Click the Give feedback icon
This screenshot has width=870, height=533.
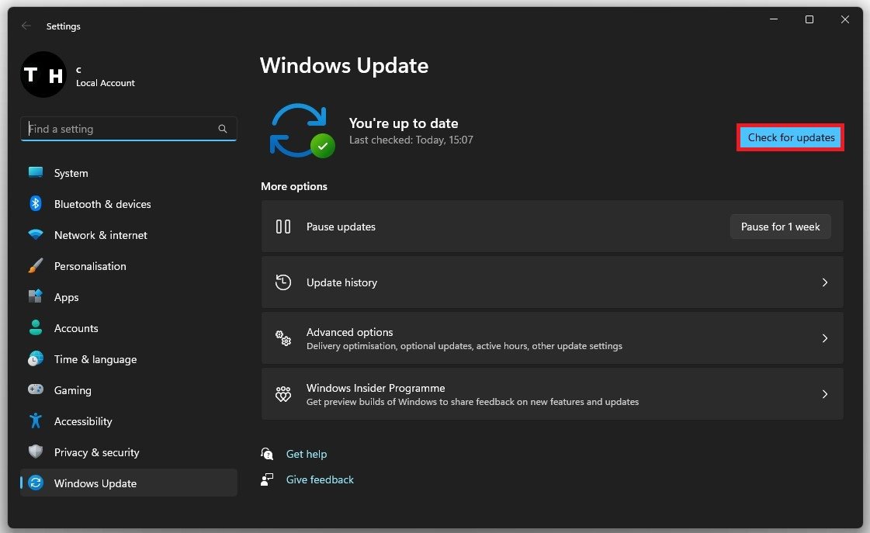click(267, 479)
